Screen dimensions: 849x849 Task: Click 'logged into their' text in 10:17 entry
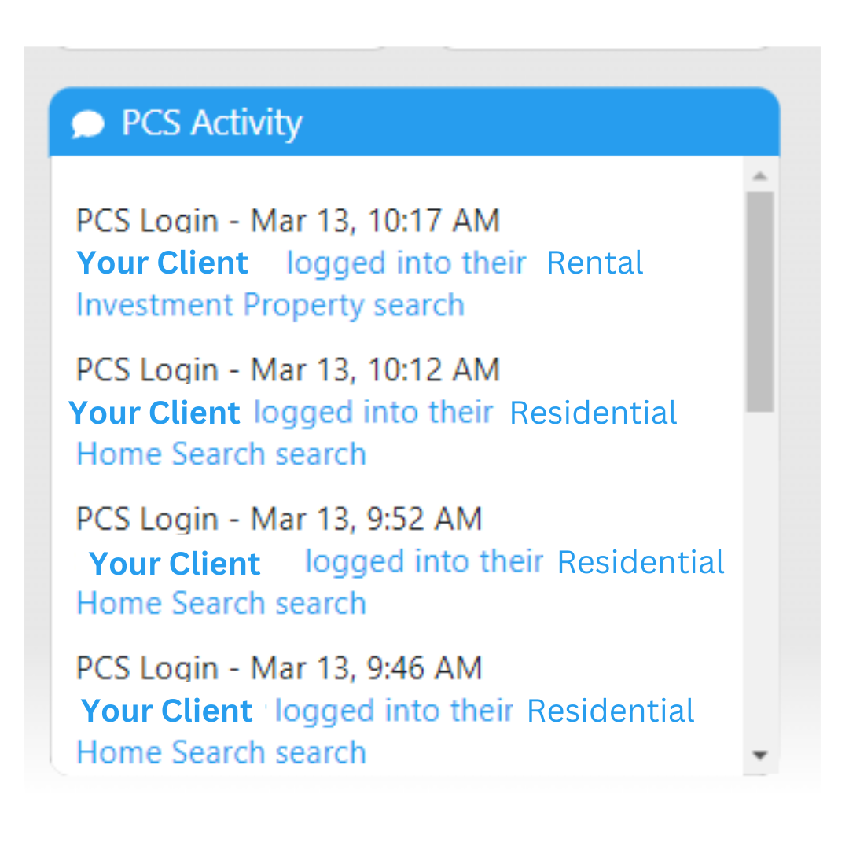click(x=406, y=263)
